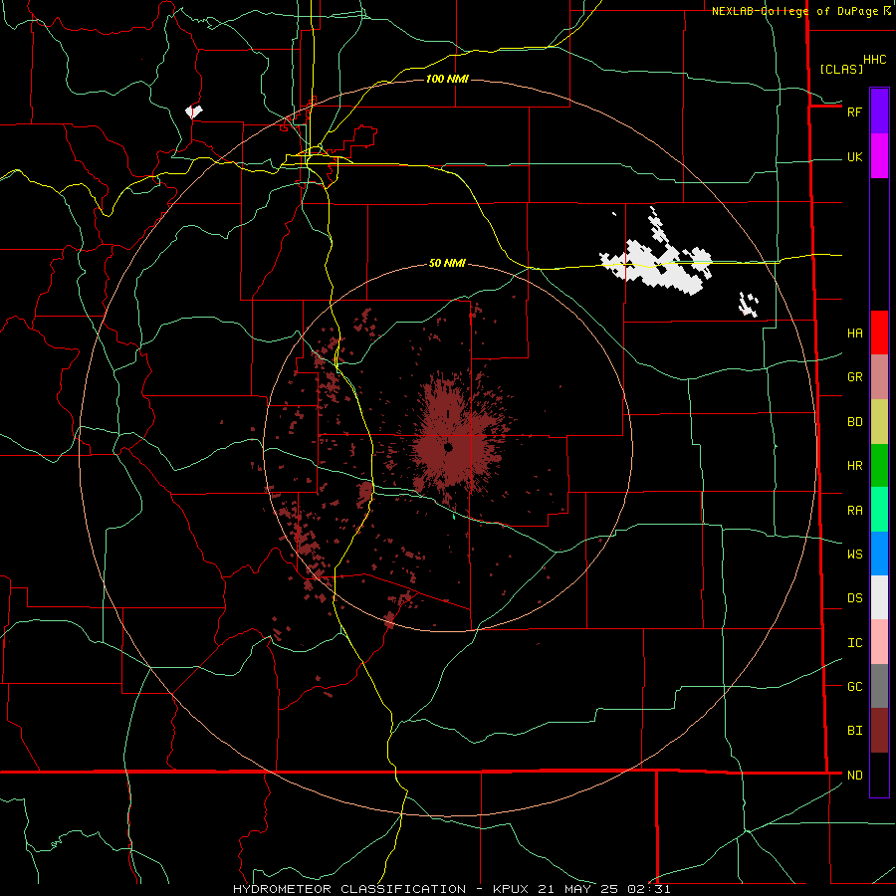Select the WS legend label
This screenshot has width=896, height=896.
click(855, 555)
